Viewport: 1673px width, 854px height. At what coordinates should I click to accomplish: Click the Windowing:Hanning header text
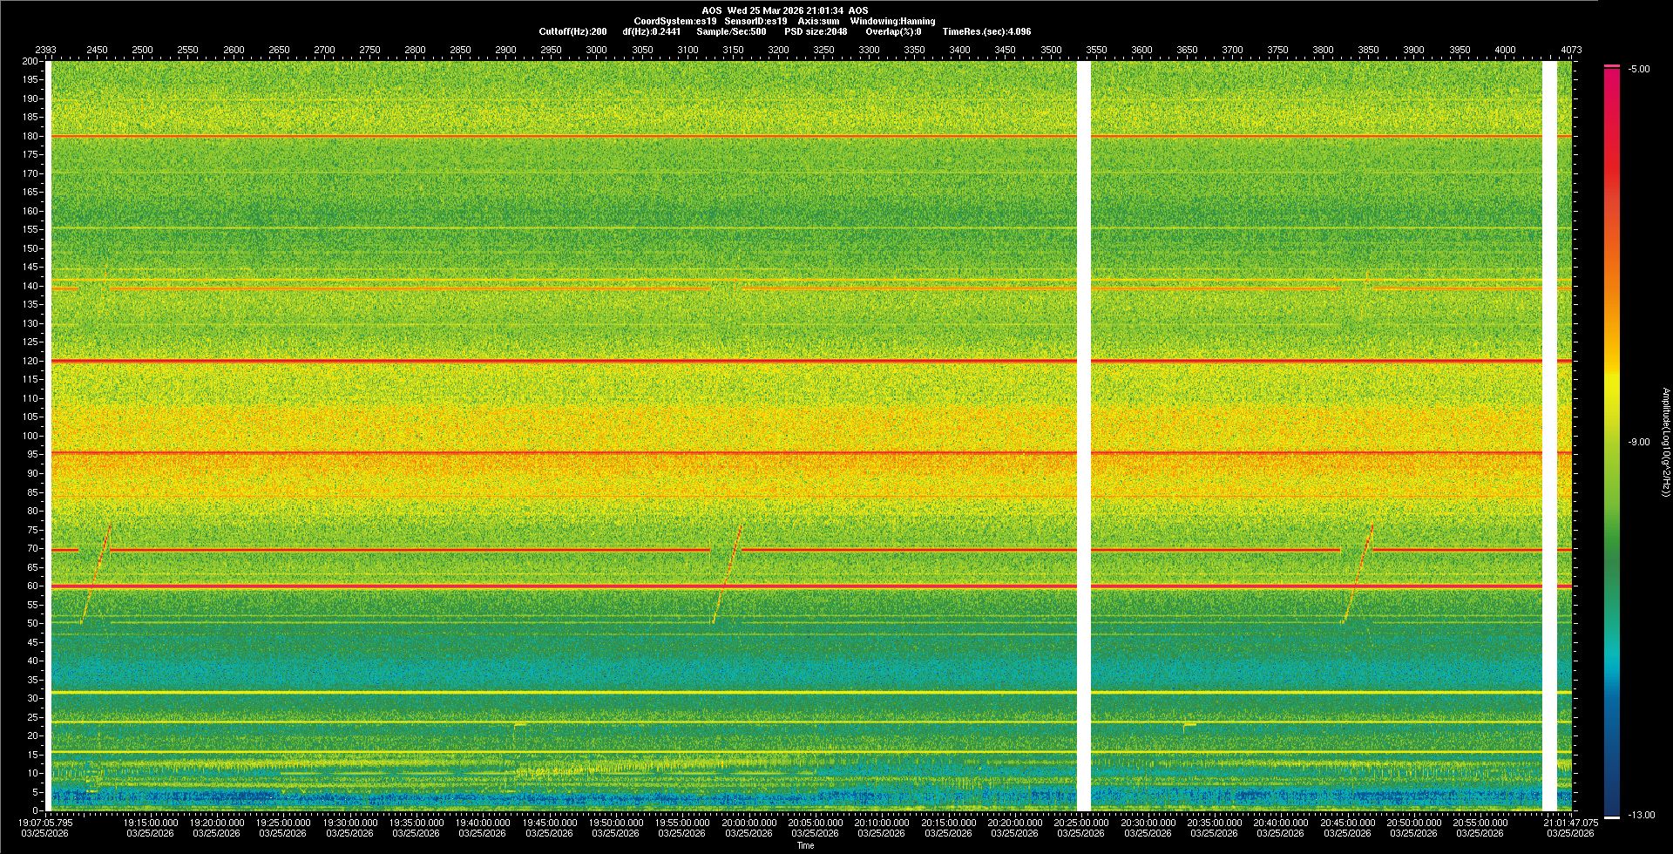tap(892, 21)
